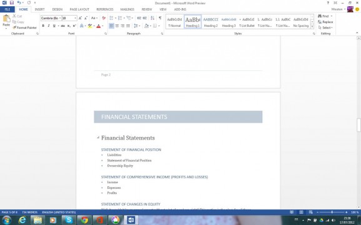Click the Replace tool
The width and height of the screenshot is (361, 225).
click(325, 22)
